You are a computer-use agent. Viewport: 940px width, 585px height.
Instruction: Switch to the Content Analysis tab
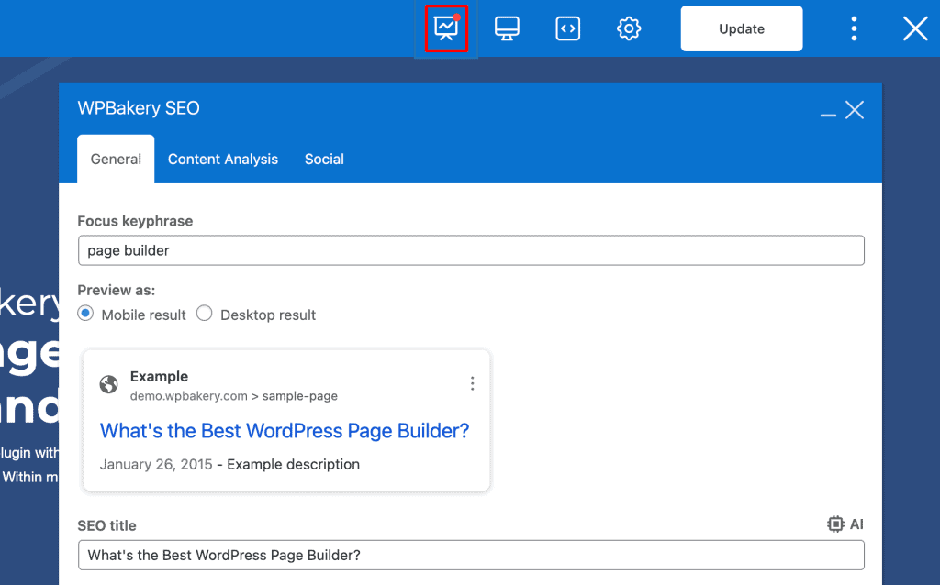[223, 160]
